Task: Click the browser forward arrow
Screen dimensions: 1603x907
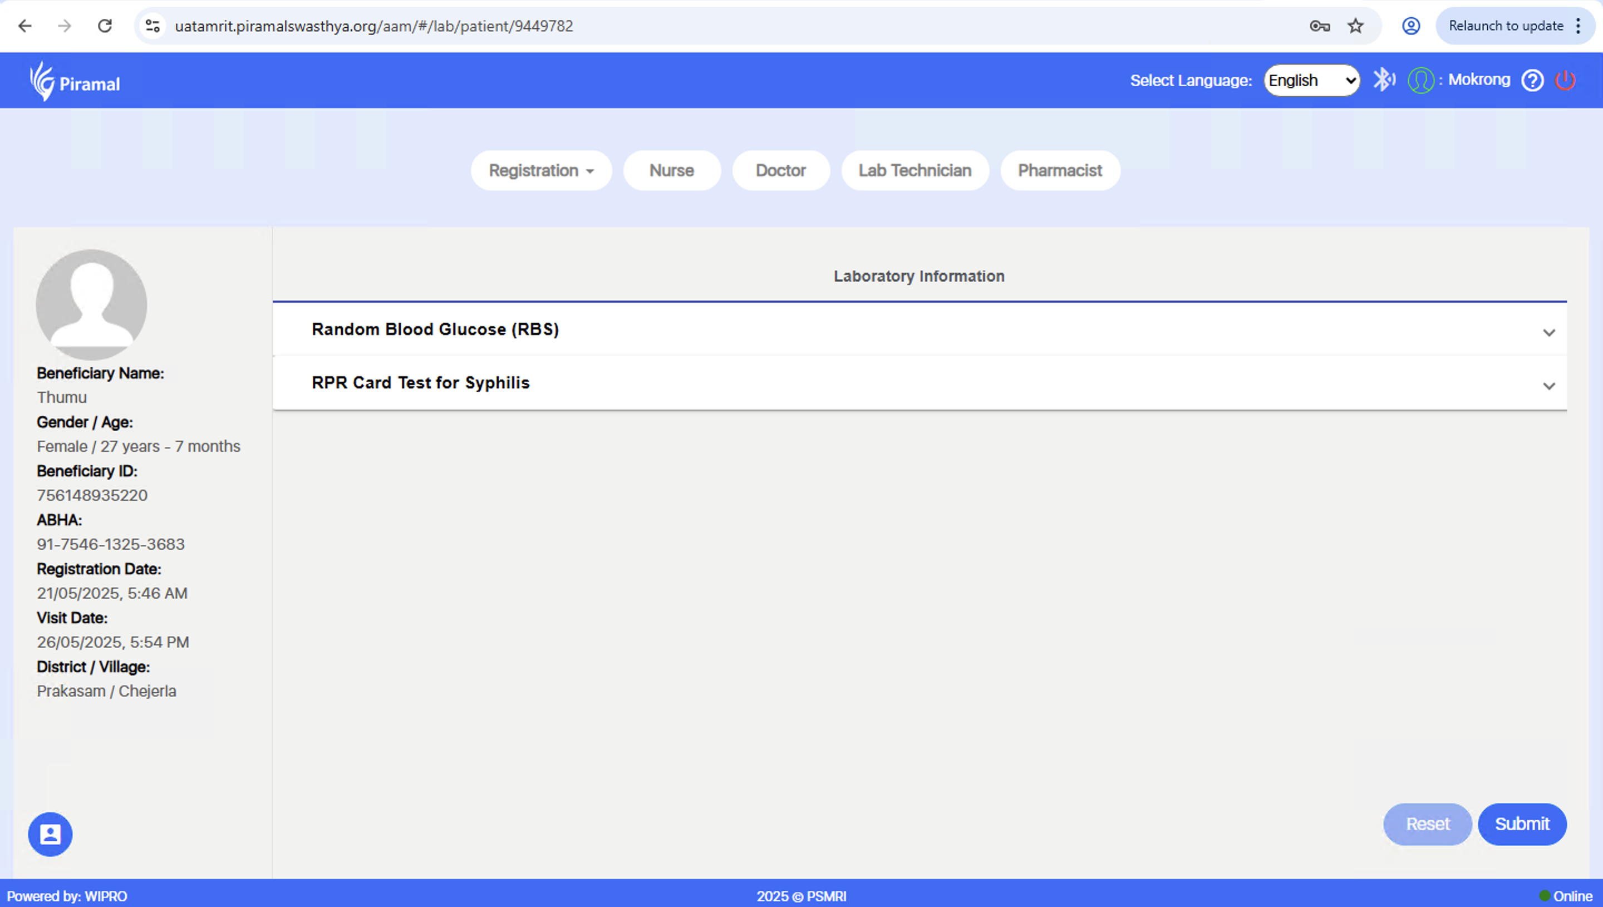Action: [65, 26]
